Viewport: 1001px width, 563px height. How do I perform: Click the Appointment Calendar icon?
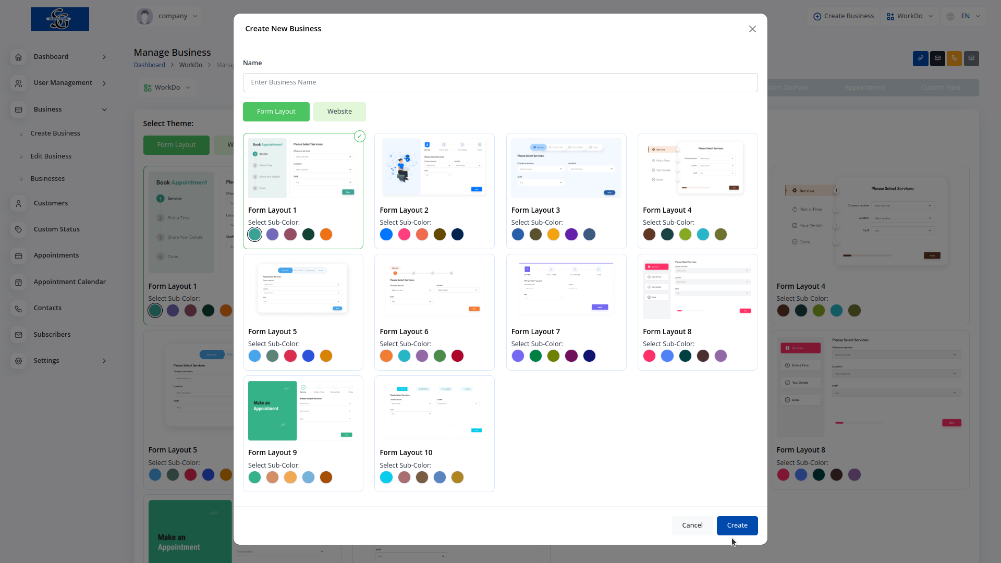[x=19, y=282]
